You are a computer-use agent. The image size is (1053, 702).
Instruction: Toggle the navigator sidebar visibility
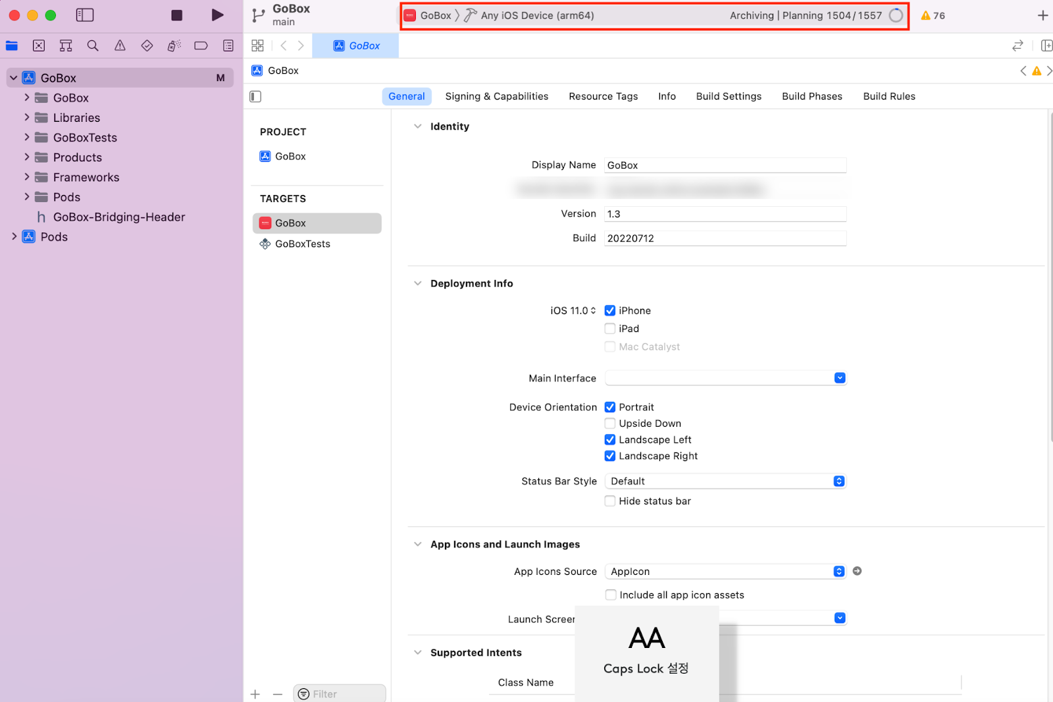[85, 15]
